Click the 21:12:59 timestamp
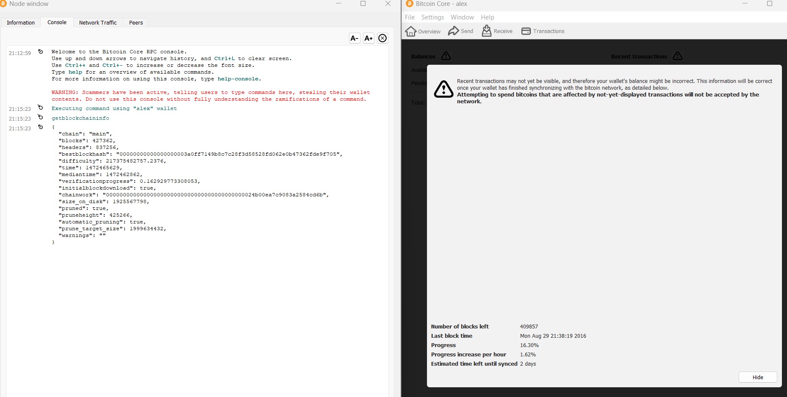 tap(20, 53)
